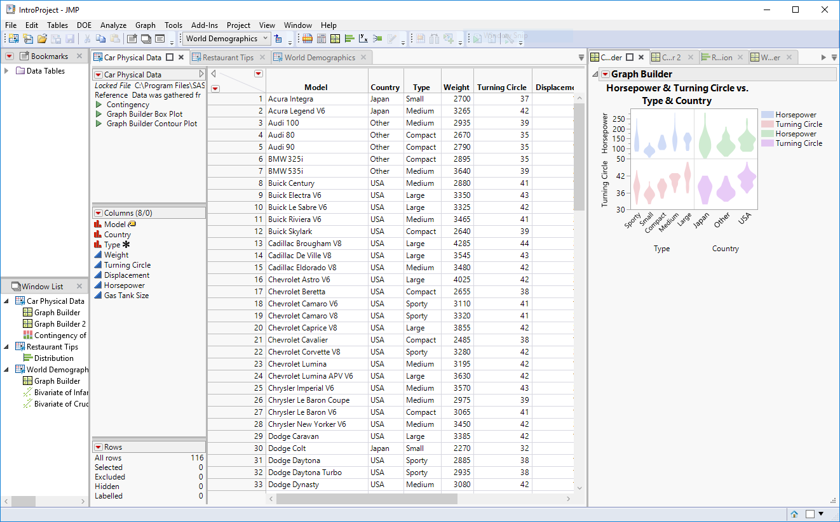Open the DOE menu
840x522 pixels.
pyautogui.click(x=84, y=25)
